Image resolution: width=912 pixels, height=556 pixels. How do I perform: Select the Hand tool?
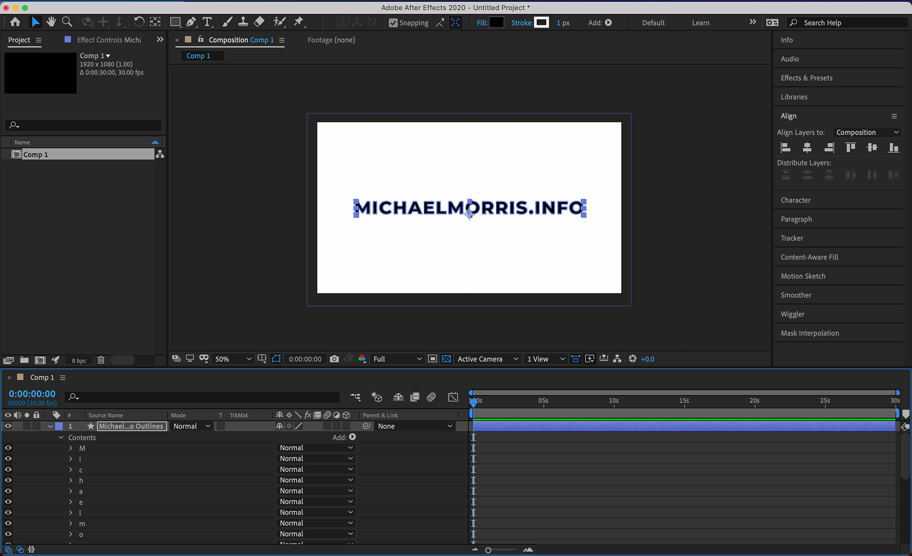click(x=51, y=22)
